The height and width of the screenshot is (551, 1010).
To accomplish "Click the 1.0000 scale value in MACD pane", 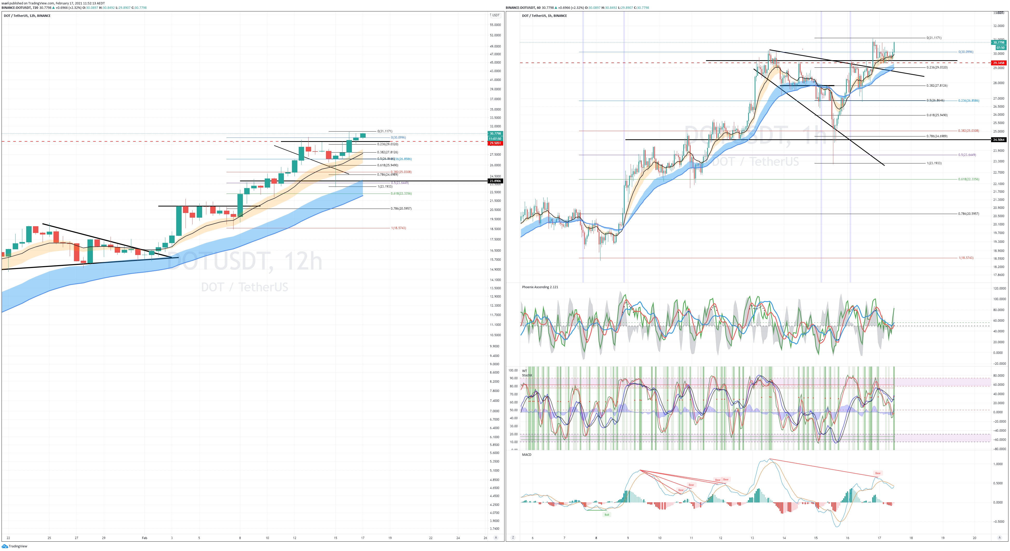I will pyautogui.click(x=998, y=464).
